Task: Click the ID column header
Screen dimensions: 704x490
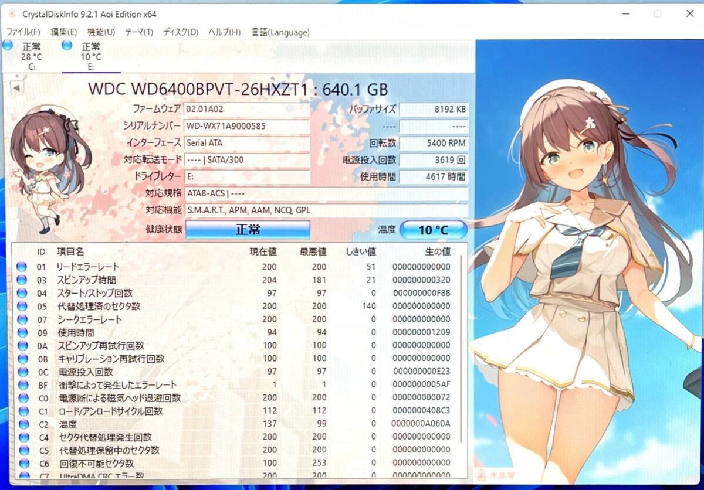Action: pyautogui.click(x=41, y=251)
